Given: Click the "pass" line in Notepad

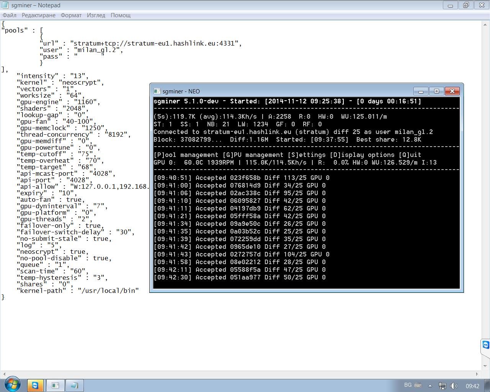Looking at the screenshot, I should pyautogui.click(x=72, y=56).
